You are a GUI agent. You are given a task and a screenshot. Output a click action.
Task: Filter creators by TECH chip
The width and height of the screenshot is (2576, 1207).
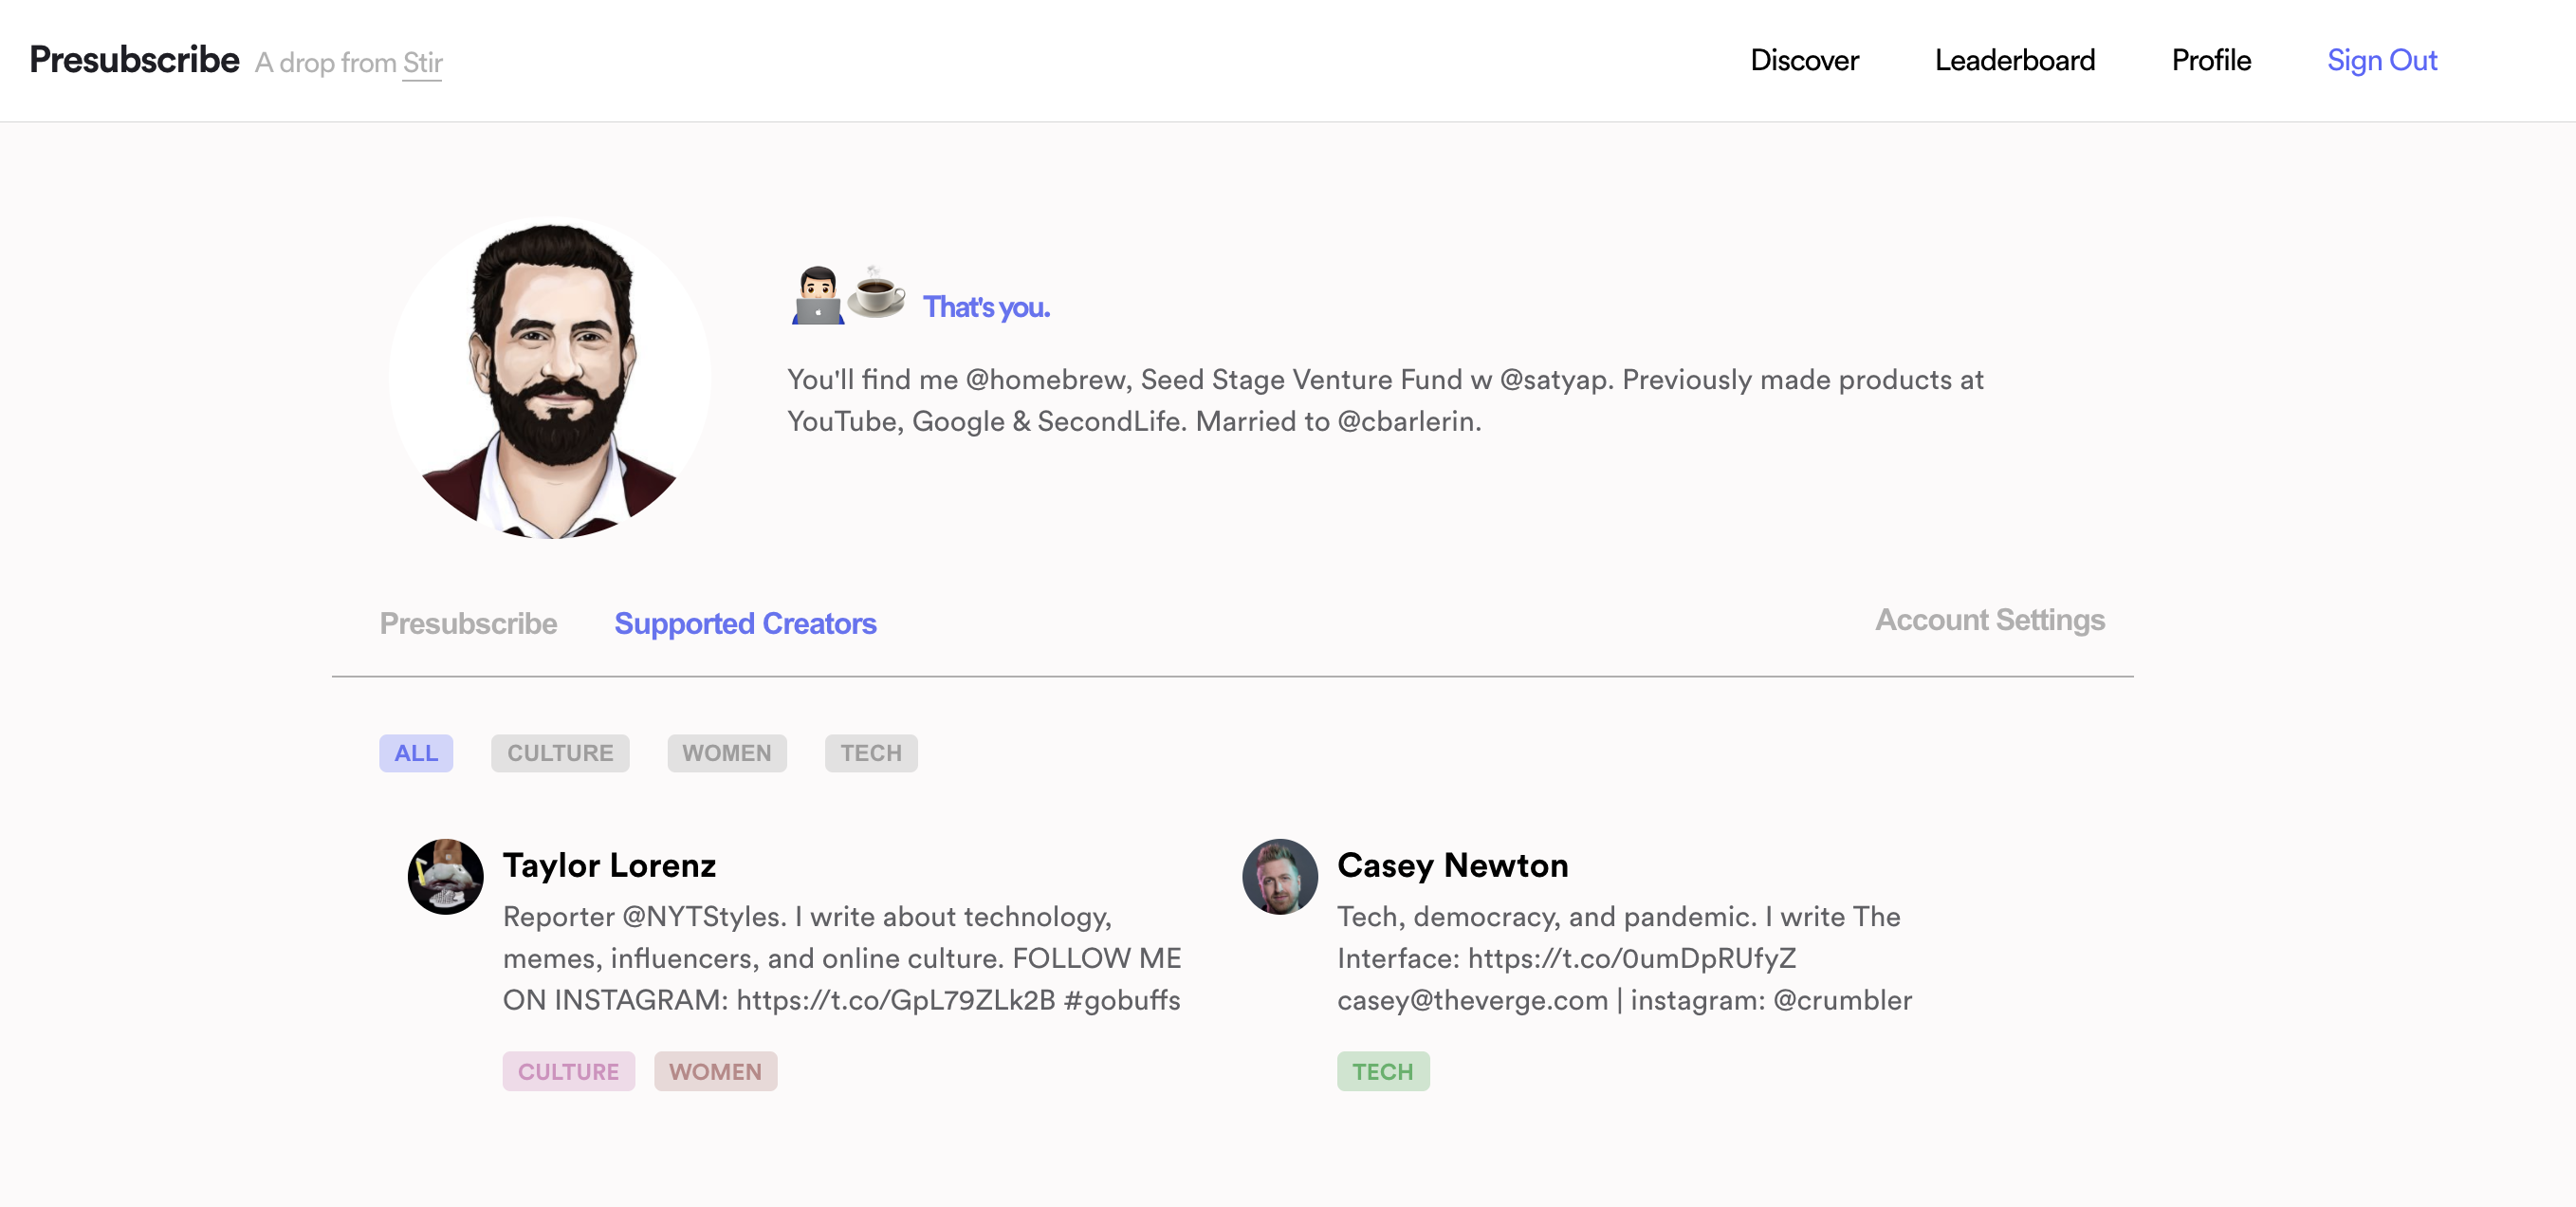pos(870,752)
